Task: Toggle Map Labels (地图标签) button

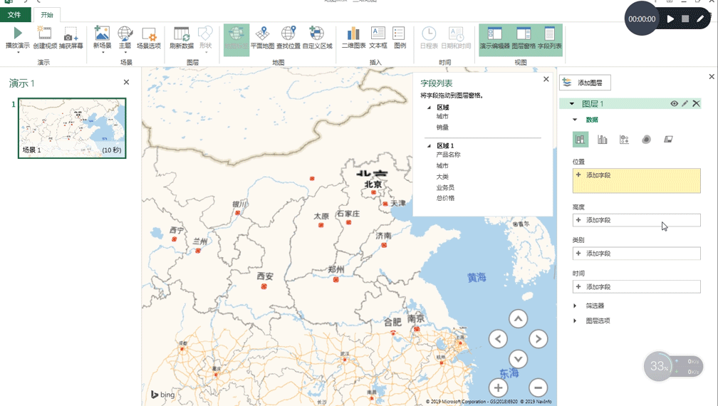Action: click(236, 39)
